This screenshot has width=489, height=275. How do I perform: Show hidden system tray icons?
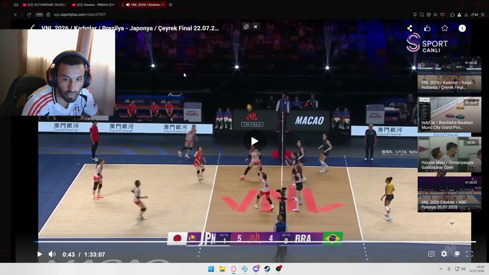[x=440, y=269]
